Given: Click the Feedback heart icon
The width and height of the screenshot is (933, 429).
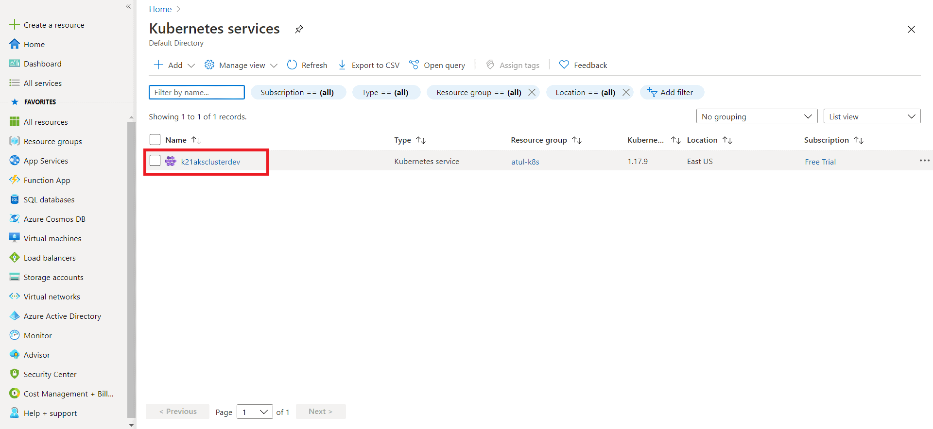Looking at the screenshot, I should [564, 65].
